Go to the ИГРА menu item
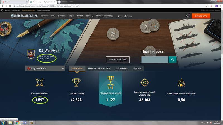223x125 pixels. (x=53, y=16)
